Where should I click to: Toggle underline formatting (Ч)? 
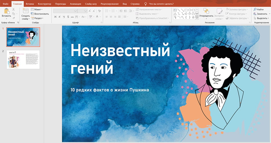point(64,17)
